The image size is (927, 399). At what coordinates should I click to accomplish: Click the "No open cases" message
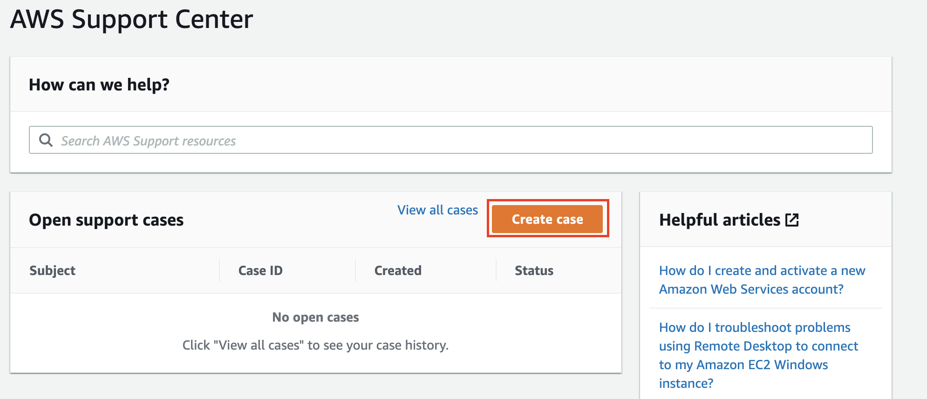coord(315,317)
